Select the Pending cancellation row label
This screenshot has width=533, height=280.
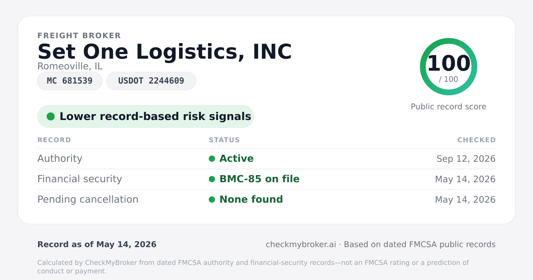88,200
